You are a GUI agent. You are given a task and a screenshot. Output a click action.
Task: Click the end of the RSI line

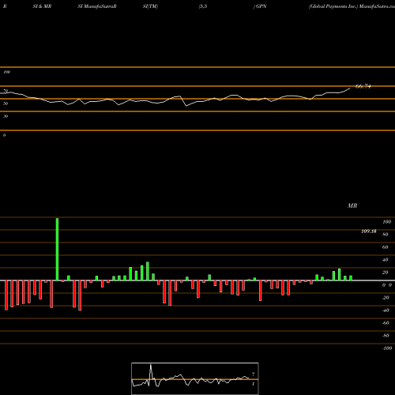(350, 88)
